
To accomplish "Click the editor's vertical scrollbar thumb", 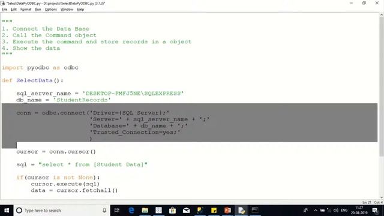I will click(x=382, y=86).
